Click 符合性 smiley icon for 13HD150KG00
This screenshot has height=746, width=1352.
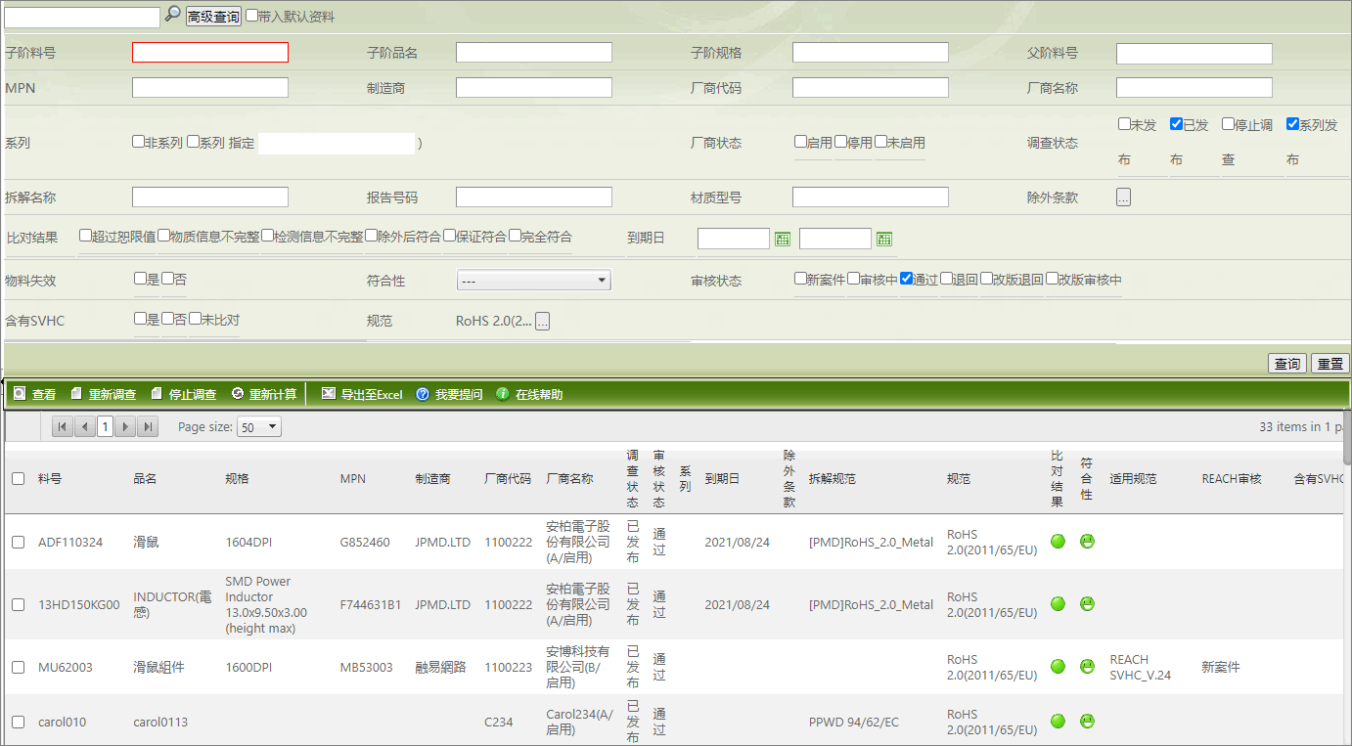point(1087,604)
